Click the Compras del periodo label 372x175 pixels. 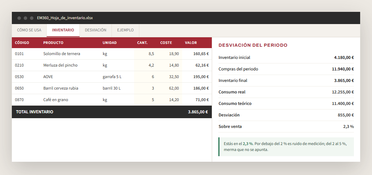(x=238, y=69)
